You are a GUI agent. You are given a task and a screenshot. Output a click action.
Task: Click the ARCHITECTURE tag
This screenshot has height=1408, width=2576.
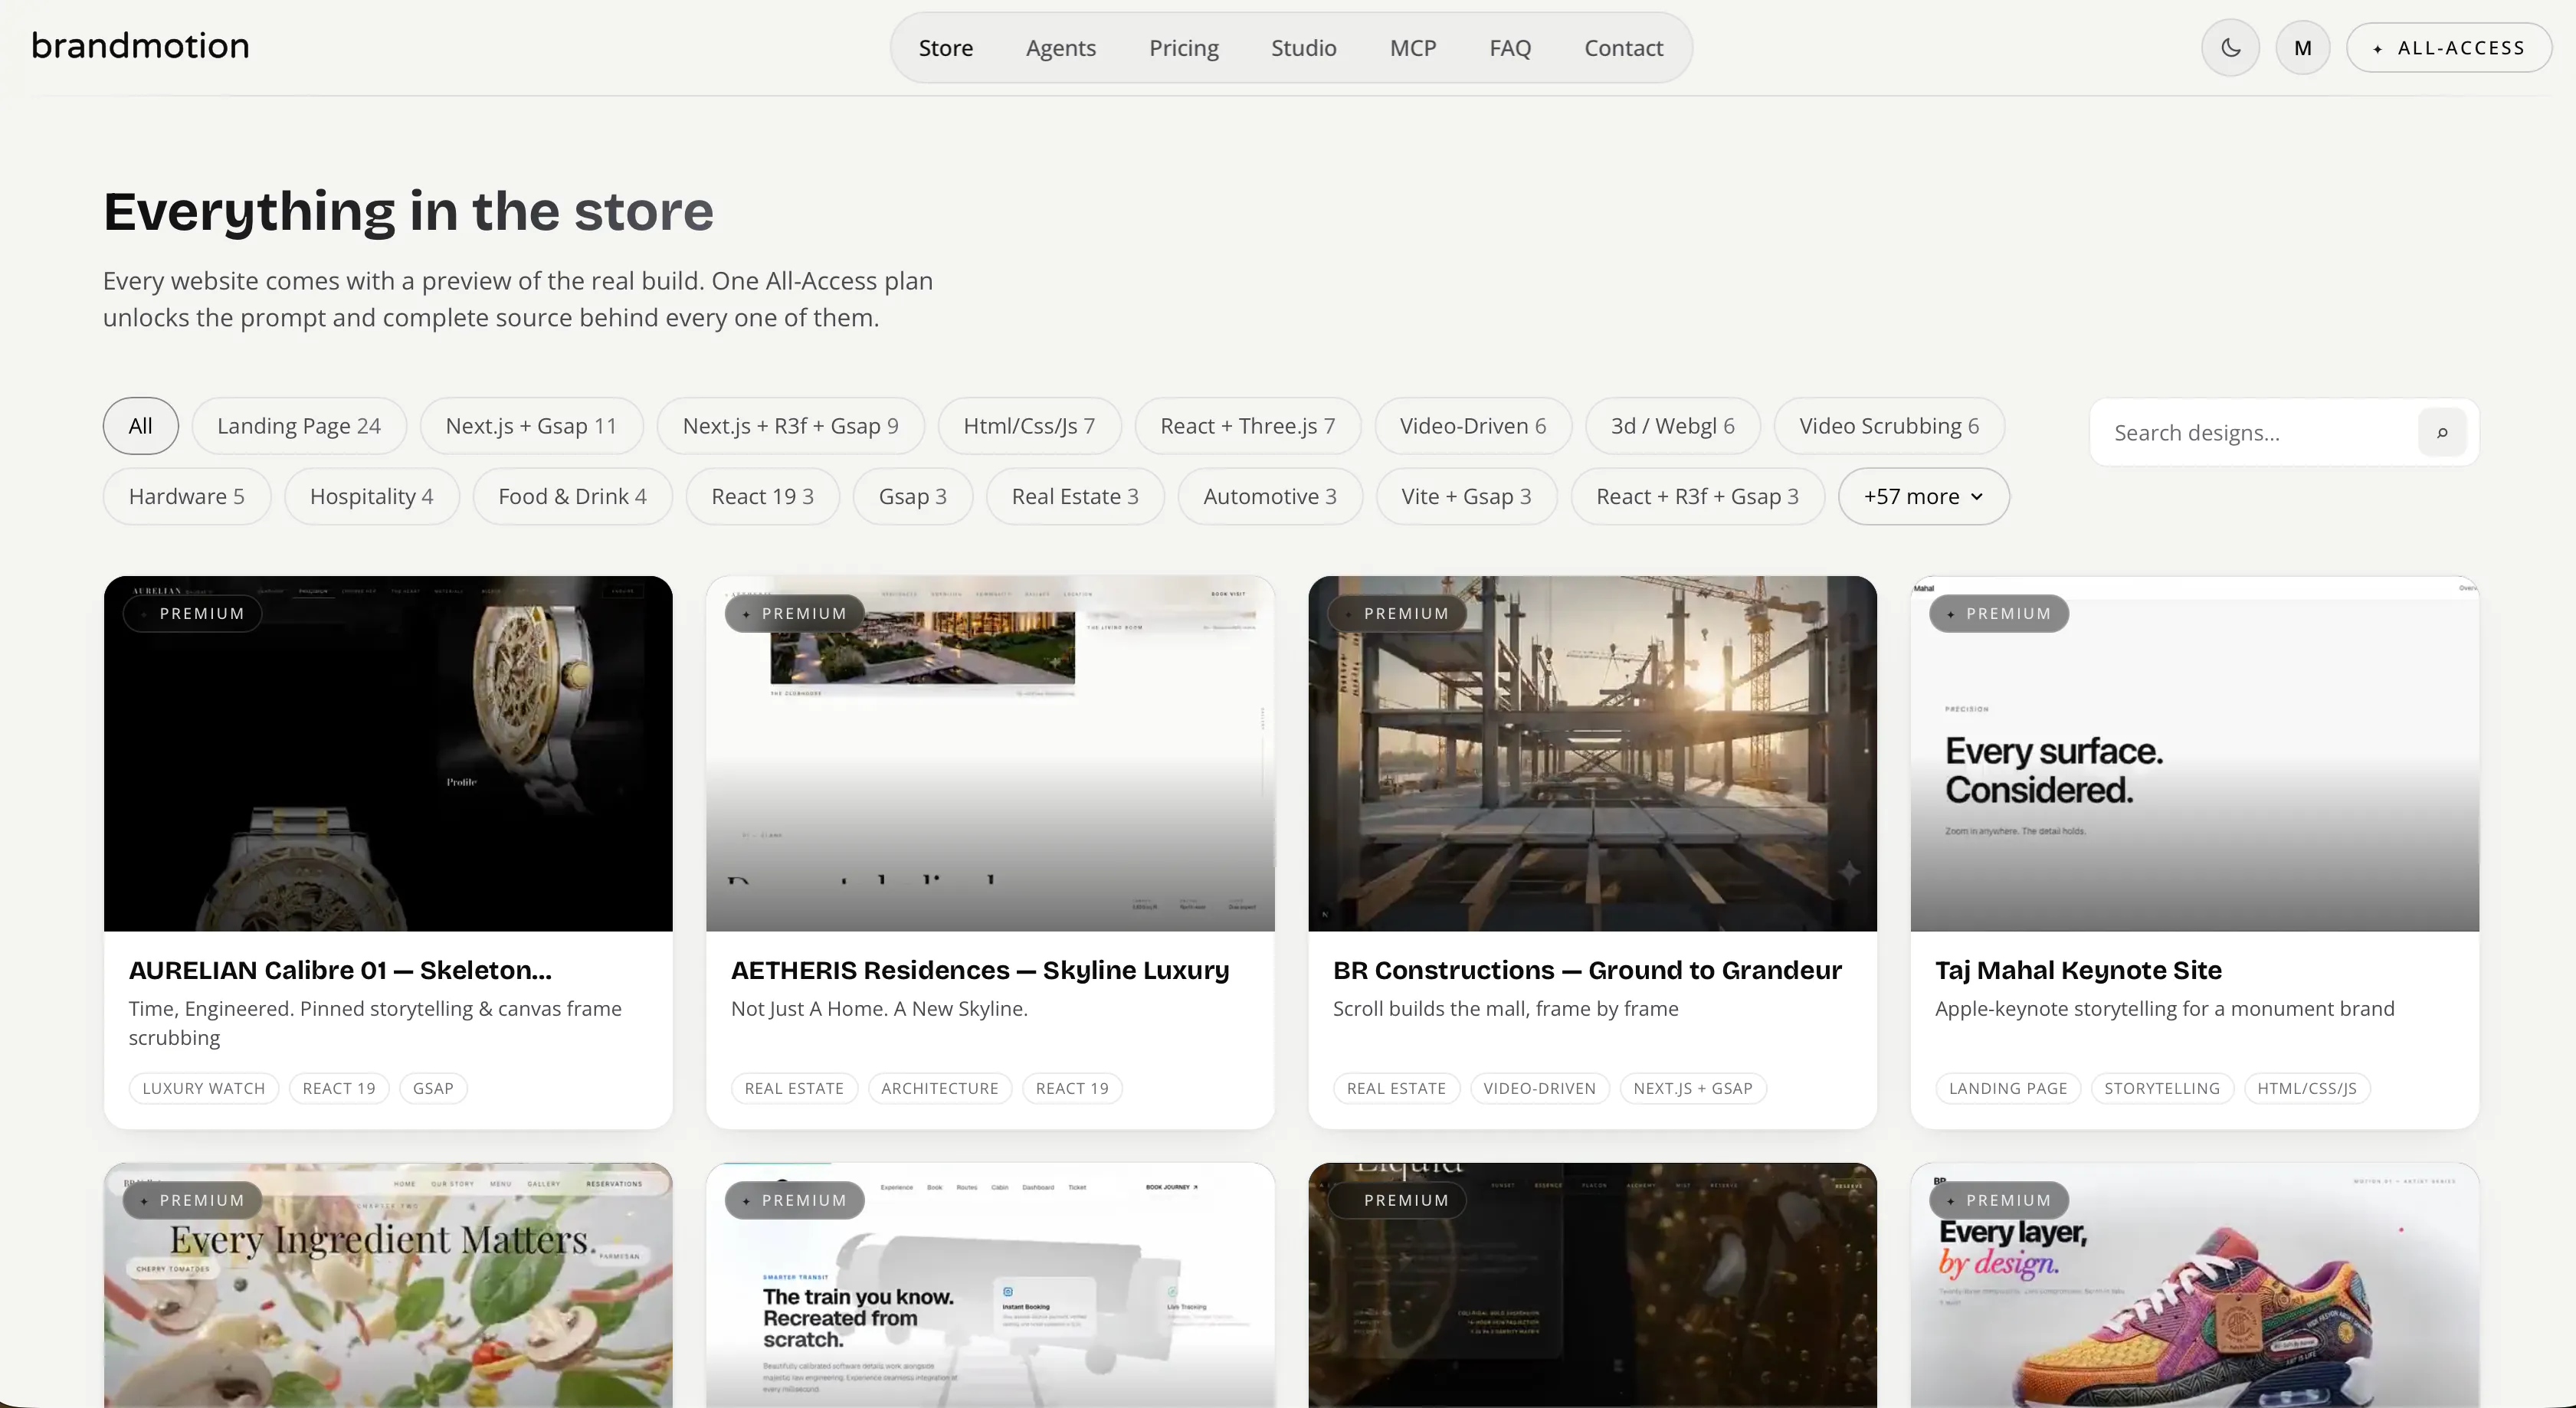coord(939,1088)
